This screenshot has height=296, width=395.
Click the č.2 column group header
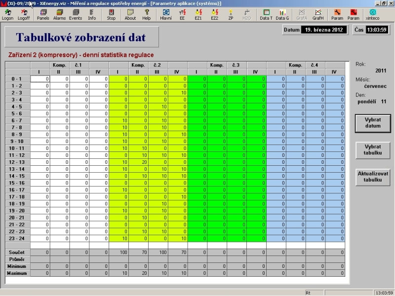point(158,65)
